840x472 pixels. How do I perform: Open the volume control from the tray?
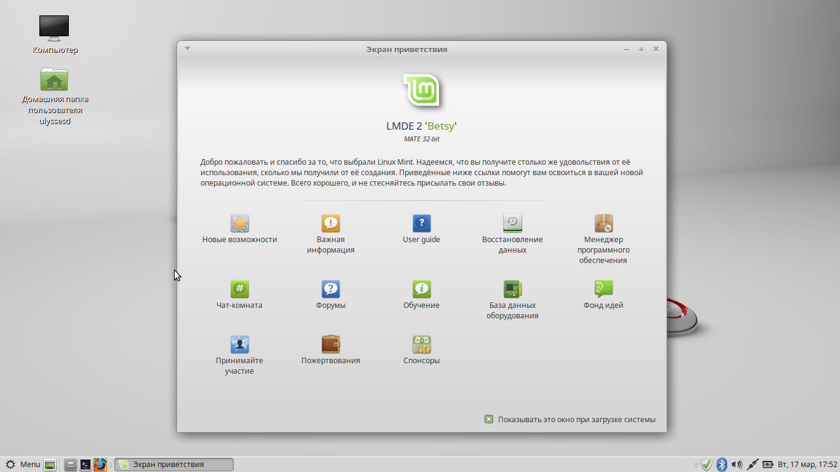[x=736, y=464]
